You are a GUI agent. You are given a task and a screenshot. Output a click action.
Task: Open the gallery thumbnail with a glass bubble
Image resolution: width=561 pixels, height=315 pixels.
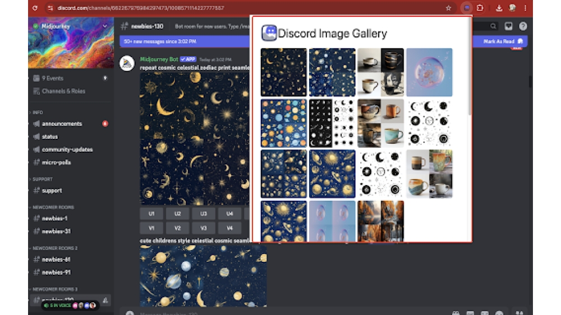click(x=429, y=72)
